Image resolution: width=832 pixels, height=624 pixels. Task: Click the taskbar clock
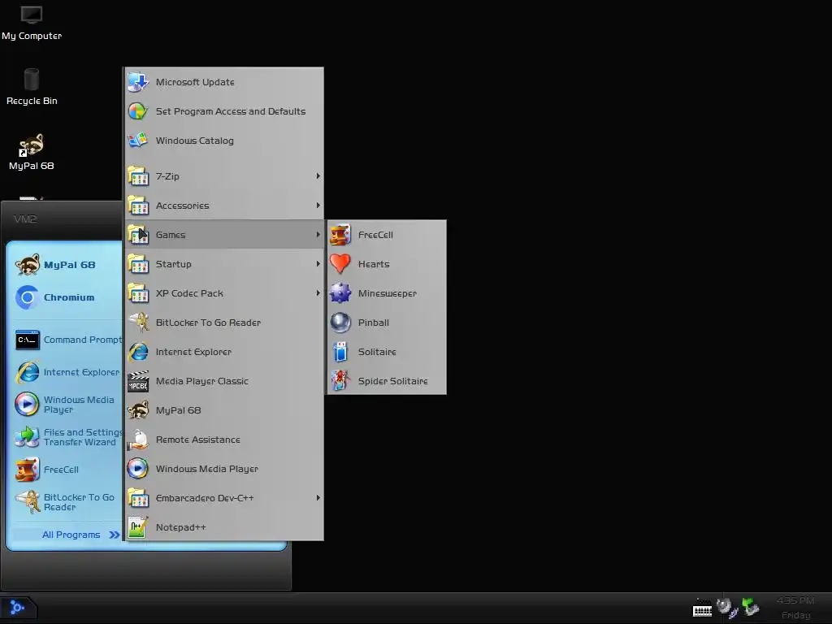795,608
